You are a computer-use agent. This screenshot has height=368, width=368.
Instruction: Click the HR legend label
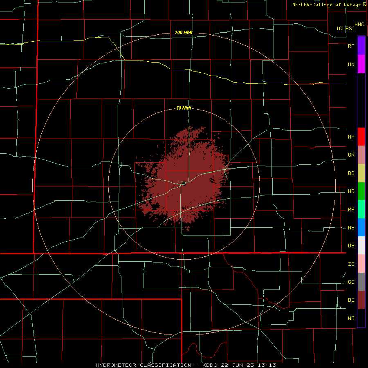click(351, 191)
